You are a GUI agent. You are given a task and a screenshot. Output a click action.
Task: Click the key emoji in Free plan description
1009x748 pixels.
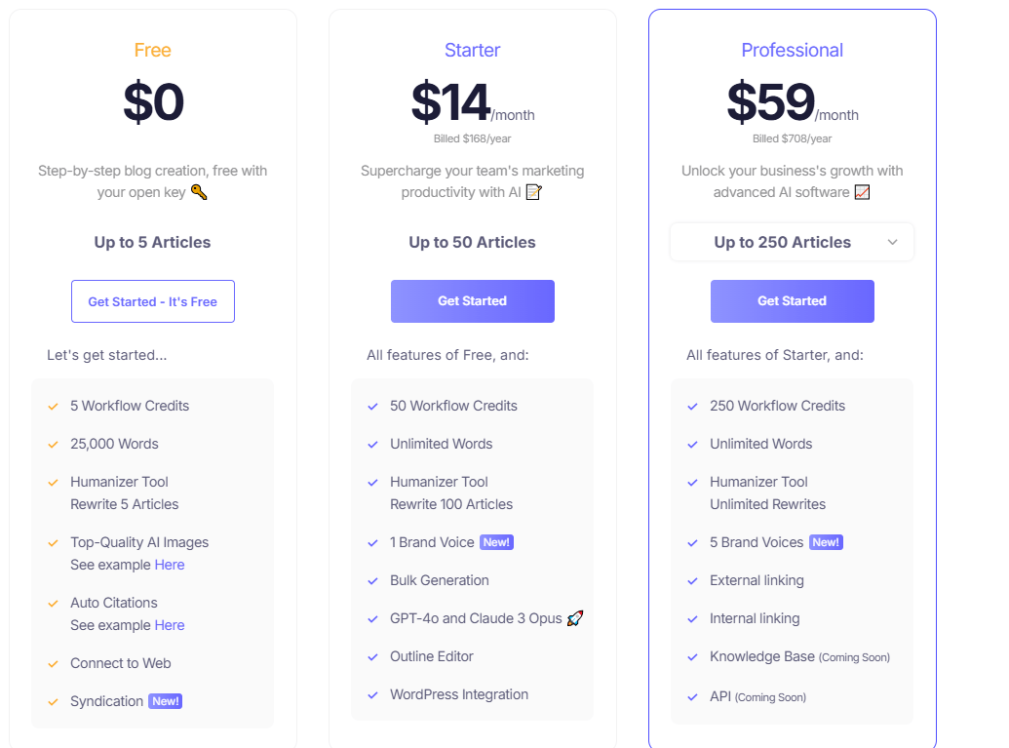tap(199, 192)
